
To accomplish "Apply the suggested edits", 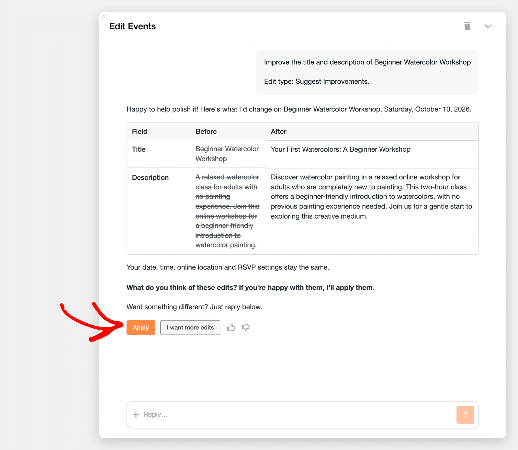I will coord(141,327).
